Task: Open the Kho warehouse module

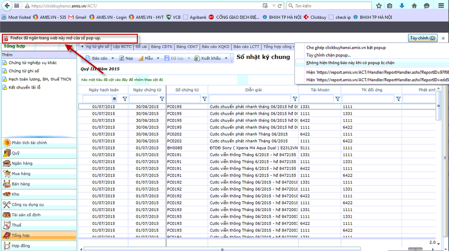Action: click(6, 194)
